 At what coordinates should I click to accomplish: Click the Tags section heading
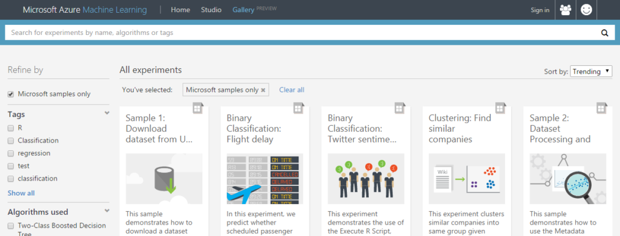pyautogui.click(x=16, y=114)
